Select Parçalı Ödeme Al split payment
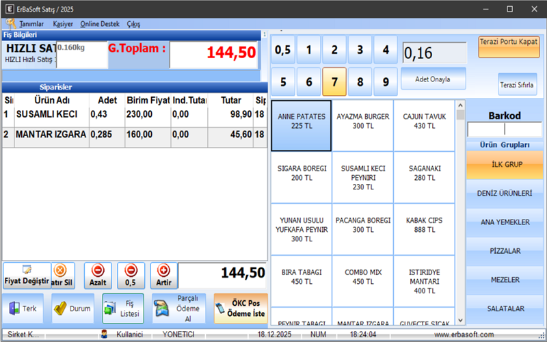The height and width of the screenshot is (342, 547). point(178,308)
